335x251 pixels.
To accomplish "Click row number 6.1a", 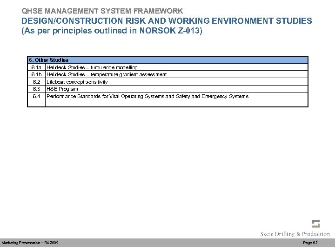I will click(36, 67).
